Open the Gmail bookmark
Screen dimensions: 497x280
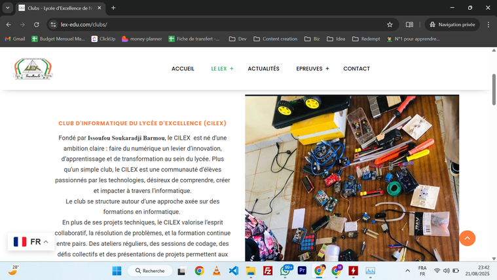pyautogui.click(x=14, y=39)
